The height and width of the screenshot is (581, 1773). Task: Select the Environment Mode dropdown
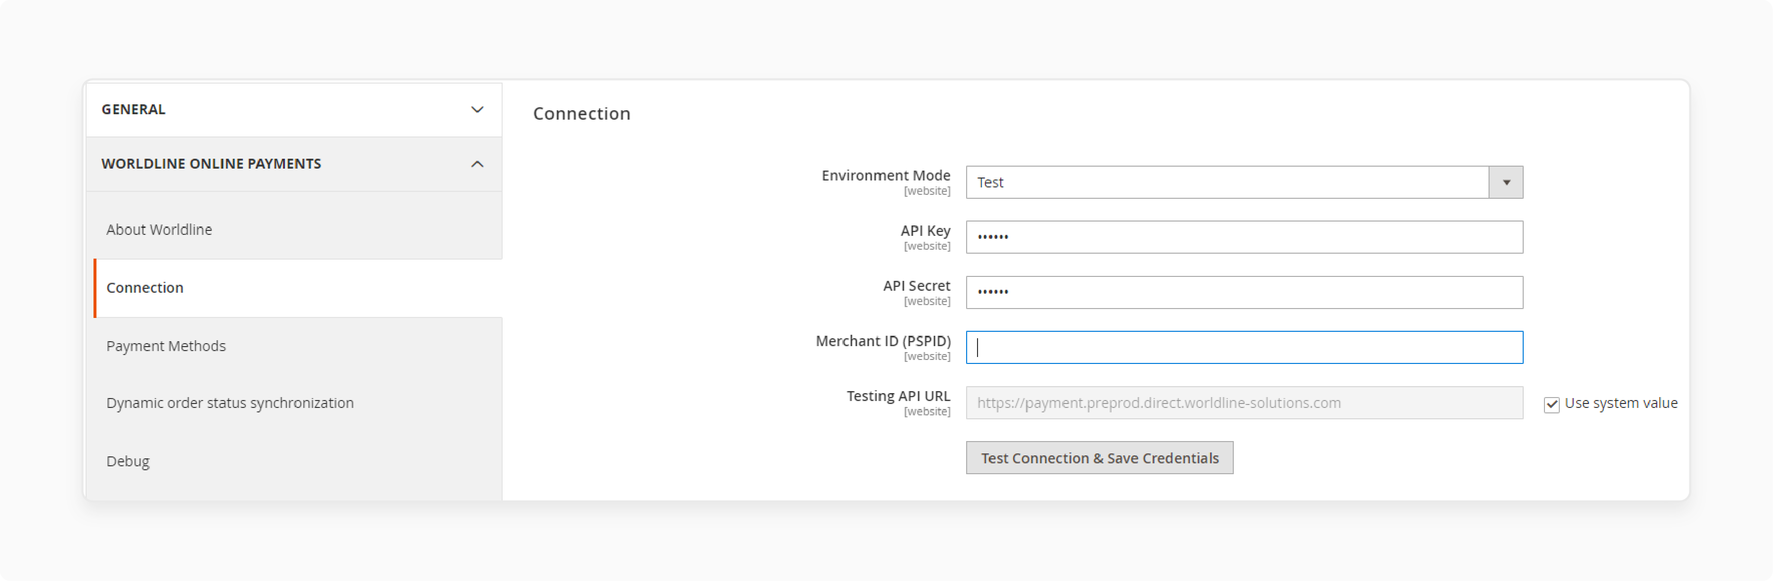click(1245, 181)
